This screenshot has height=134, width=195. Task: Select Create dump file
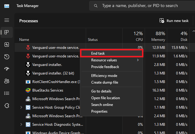(x=112, y=82)
